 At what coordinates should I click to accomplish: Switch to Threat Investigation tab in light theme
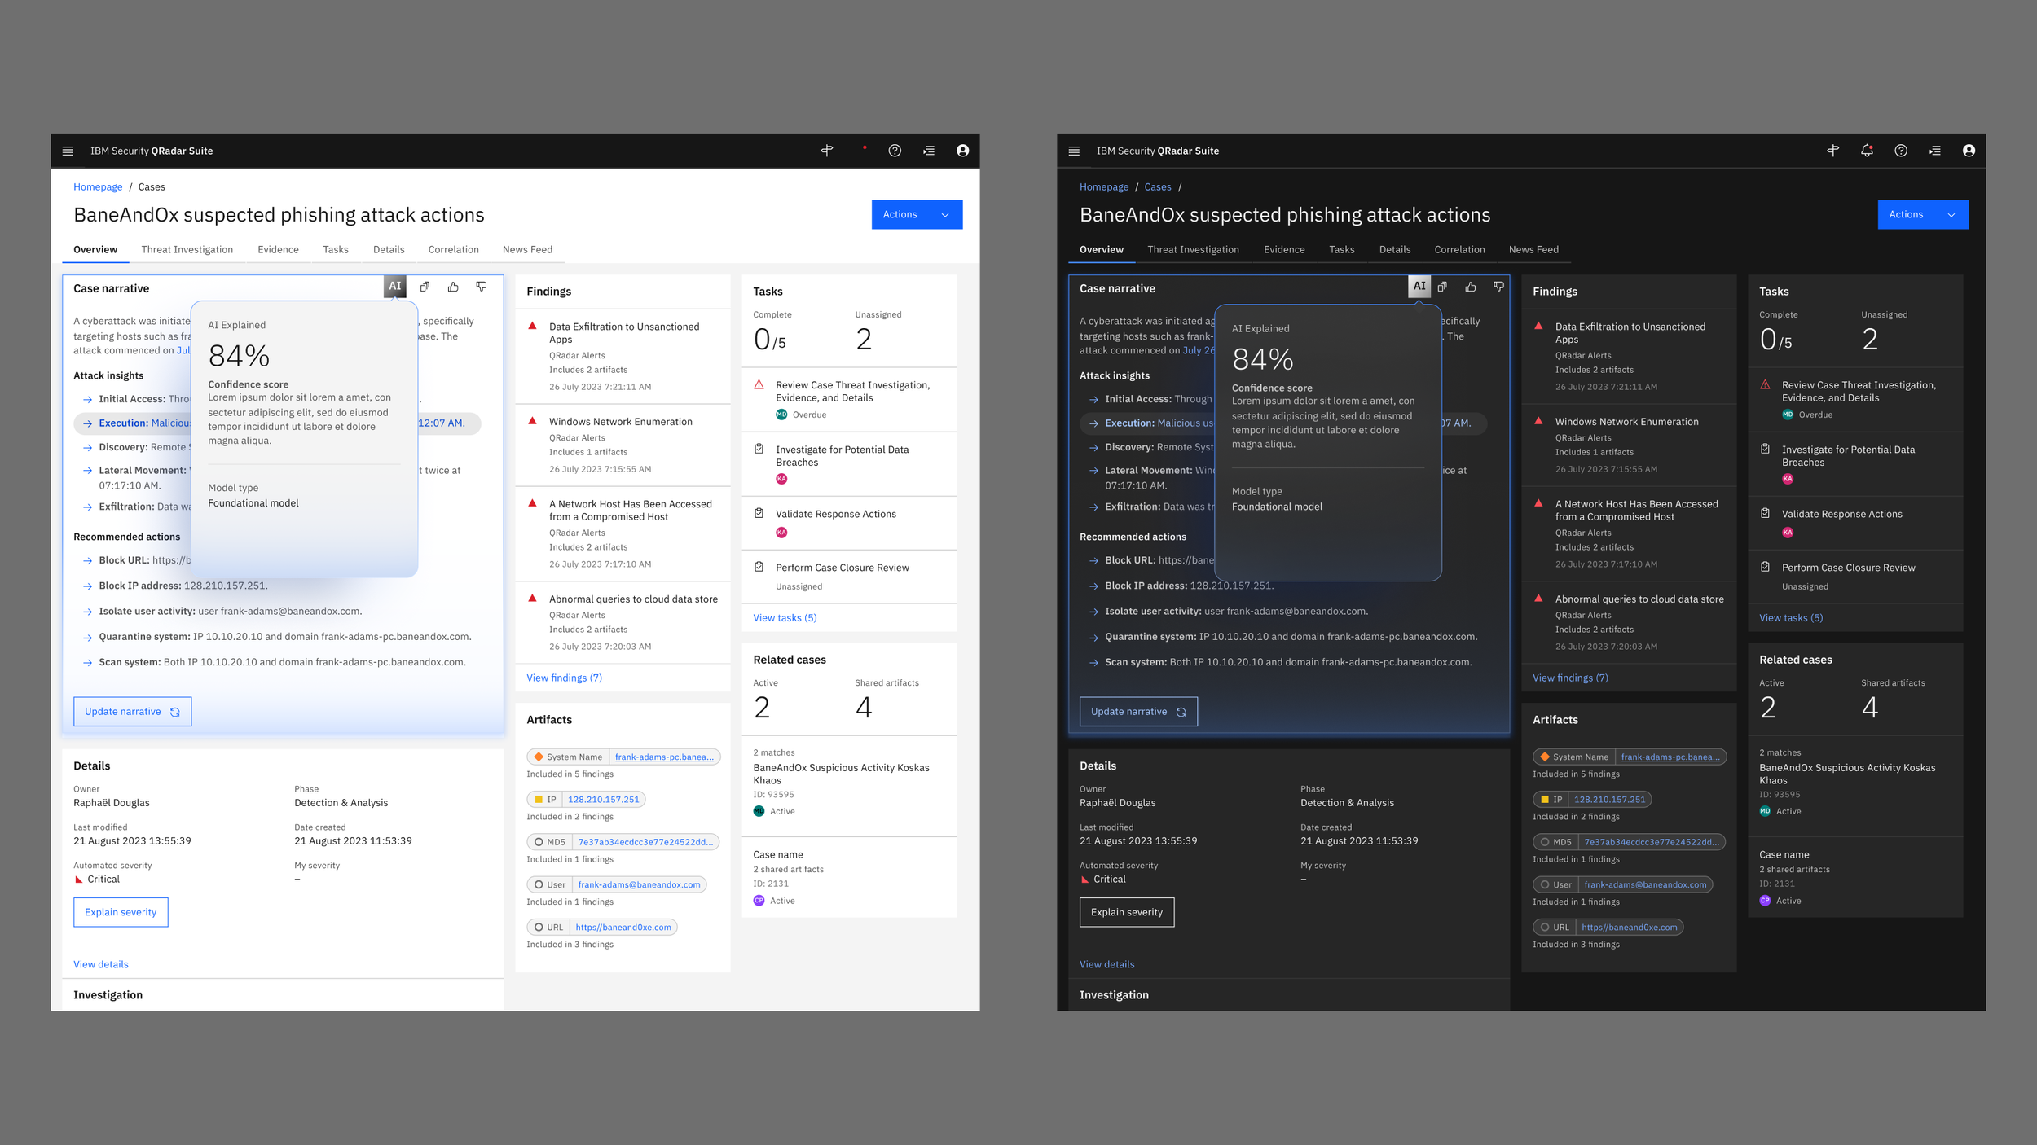pyautogui.click(x=187, y=250)
